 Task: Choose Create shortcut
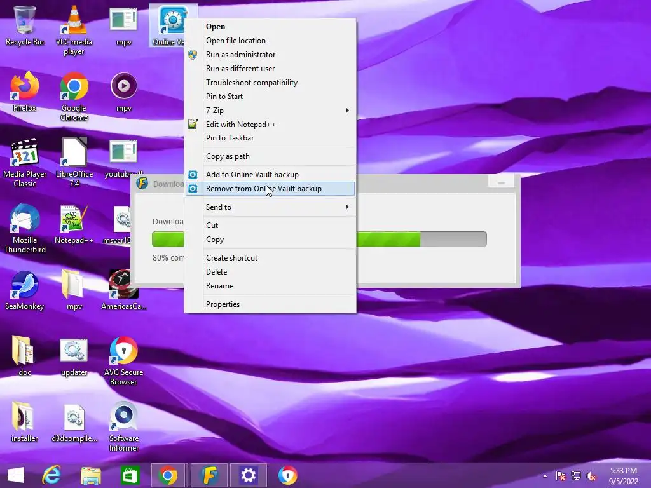[270, 258]
